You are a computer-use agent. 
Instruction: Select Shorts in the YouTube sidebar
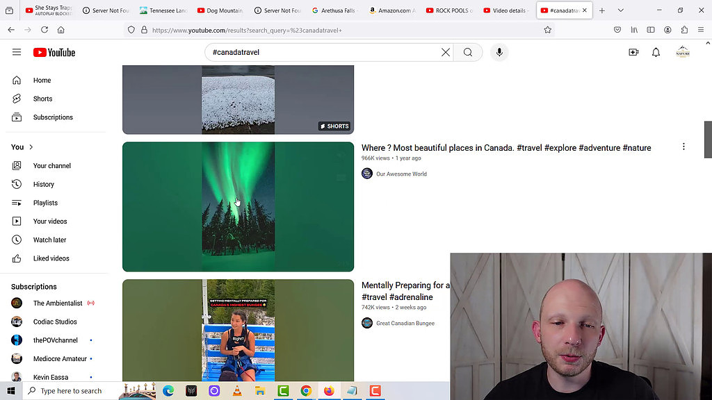[x=42, y=99]
